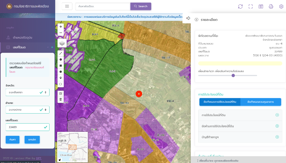Open ตำแหน่งปัจจุบัน in the sidebar menu

pyautogui.click(x=22, y=37)
